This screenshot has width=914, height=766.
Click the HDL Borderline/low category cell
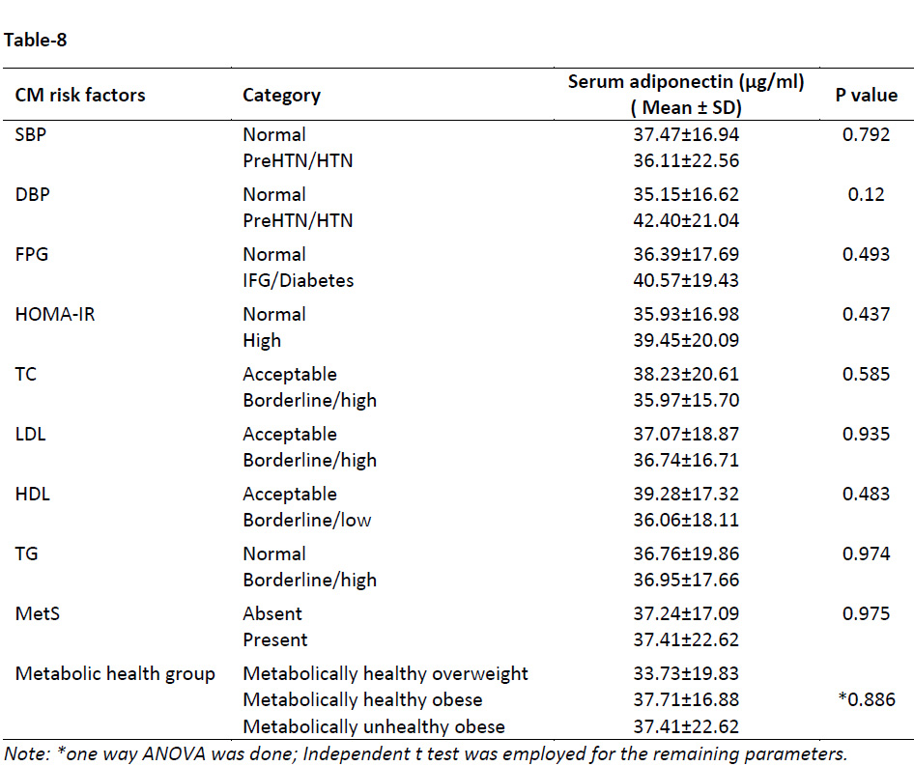307,520
